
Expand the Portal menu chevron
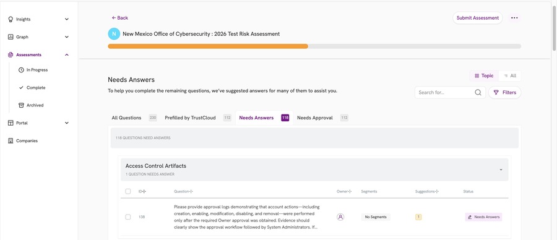[67, 123]
